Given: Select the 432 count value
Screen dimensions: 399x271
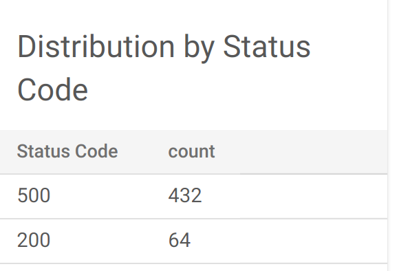Looking at the screenshot, I should [185, 195].
